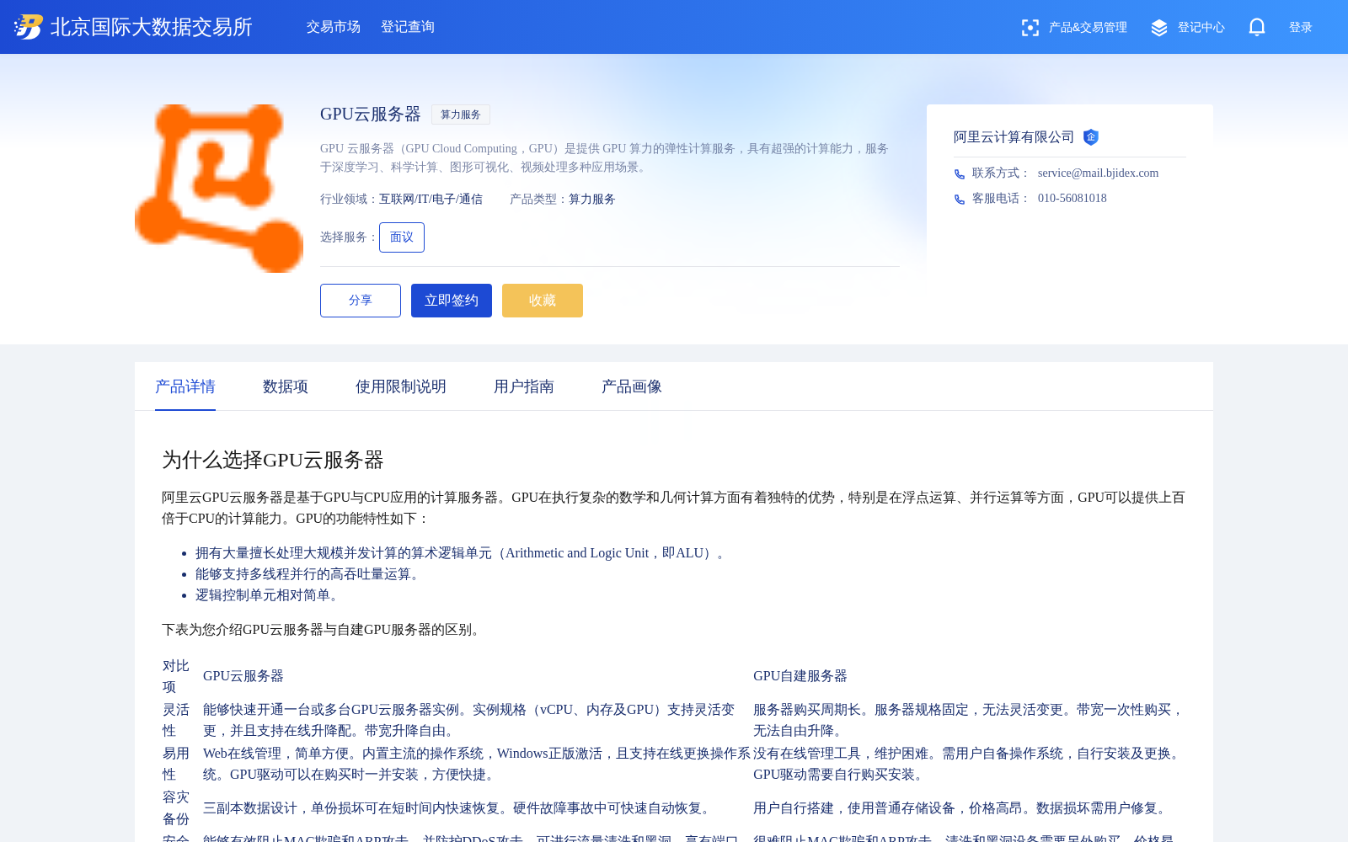
Task: Click the bullet 逻辑控制单元相对简单
Action: click(x=269, y=595)
